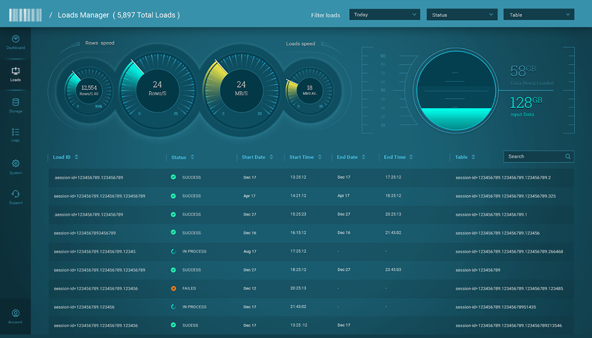Go to the Logs sidebar icon
The height and width of the screenshot is (338, 592).
[15, 133]
